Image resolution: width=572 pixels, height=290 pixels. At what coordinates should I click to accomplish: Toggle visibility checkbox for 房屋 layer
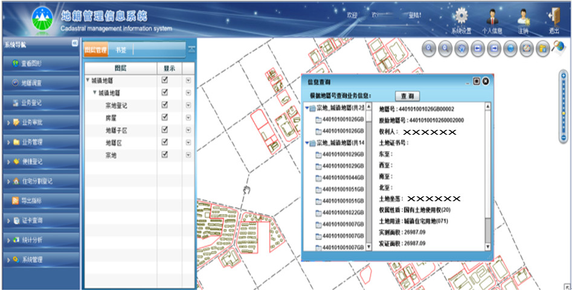point(164,117)
